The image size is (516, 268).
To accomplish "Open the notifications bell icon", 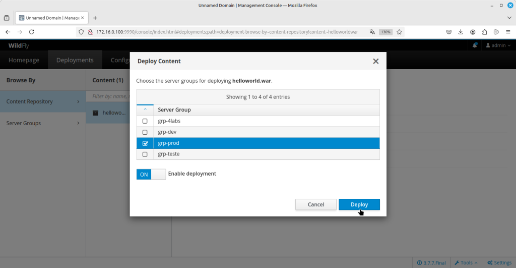I will tap(475, 45).
